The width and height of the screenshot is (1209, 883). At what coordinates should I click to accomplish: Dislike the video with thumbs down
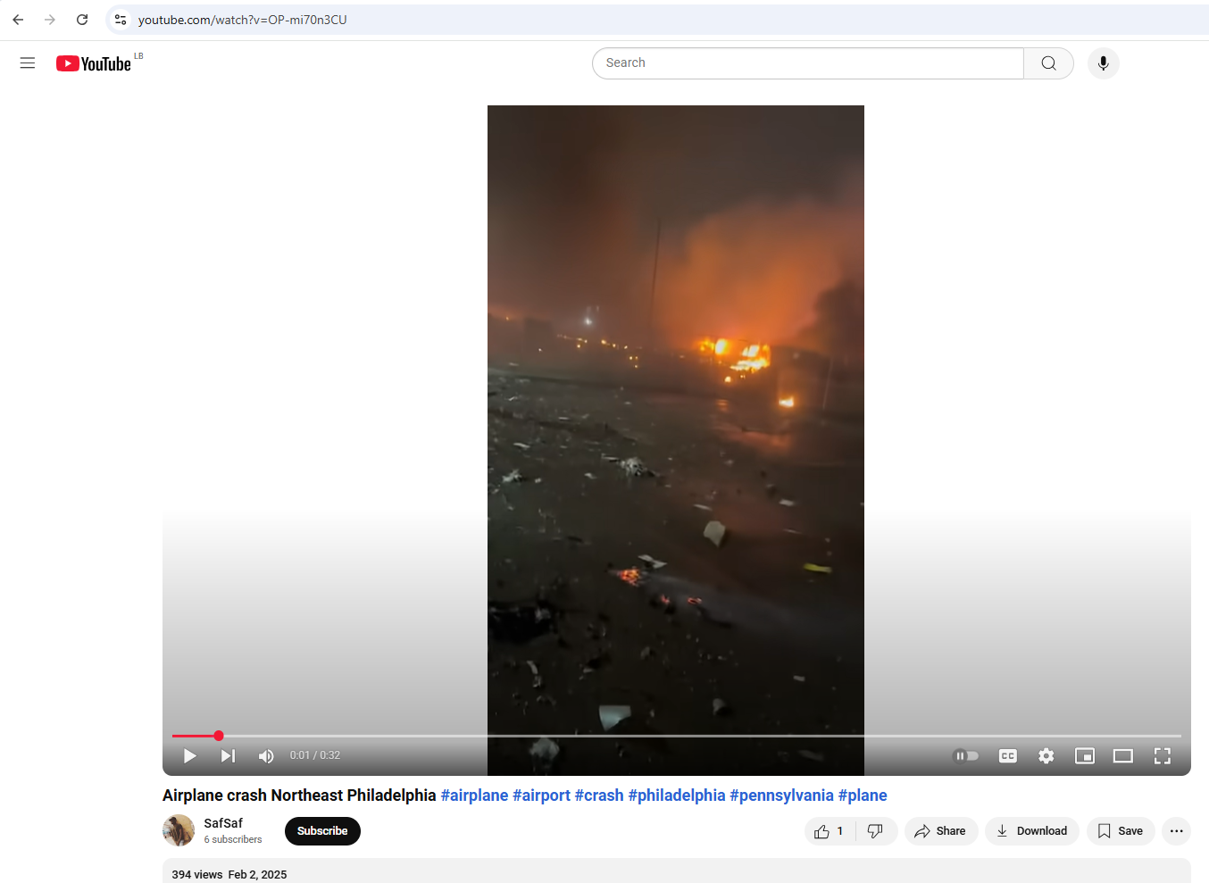coord(875,831)
